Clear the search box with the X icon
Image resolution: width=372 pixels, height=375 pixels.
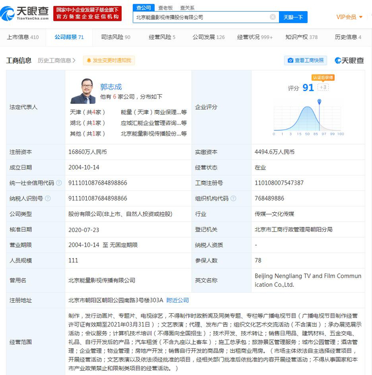coord(273,17)
